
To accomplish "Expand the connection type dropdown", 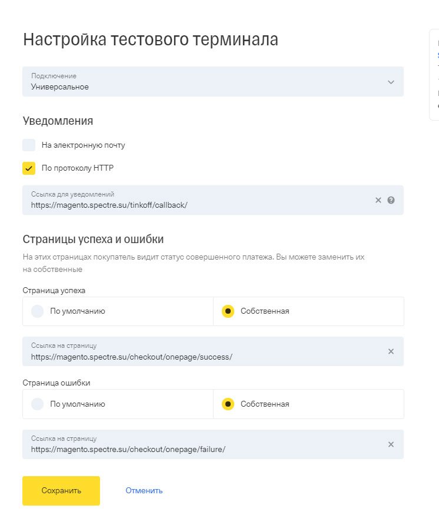I will click(x=391, y=82).
